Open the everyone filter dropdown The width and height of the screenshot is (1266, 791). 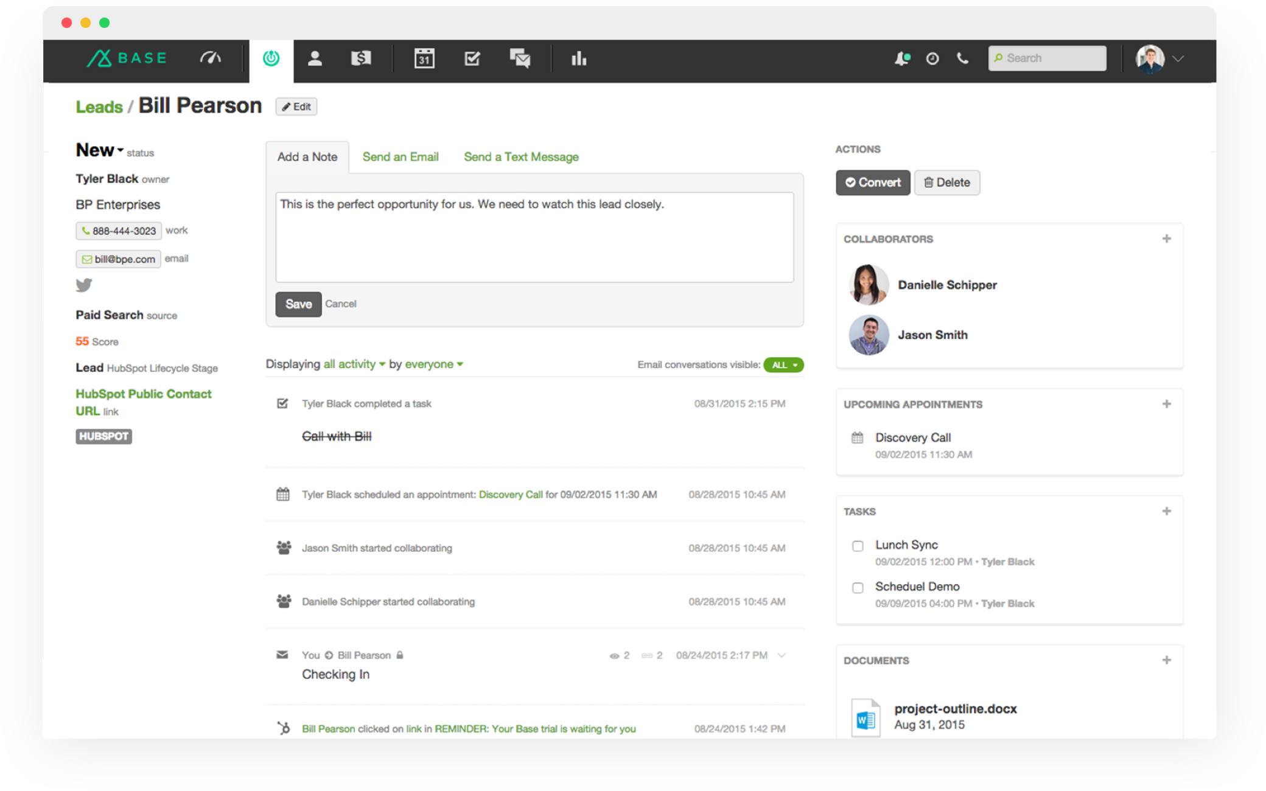click(434, 364)
